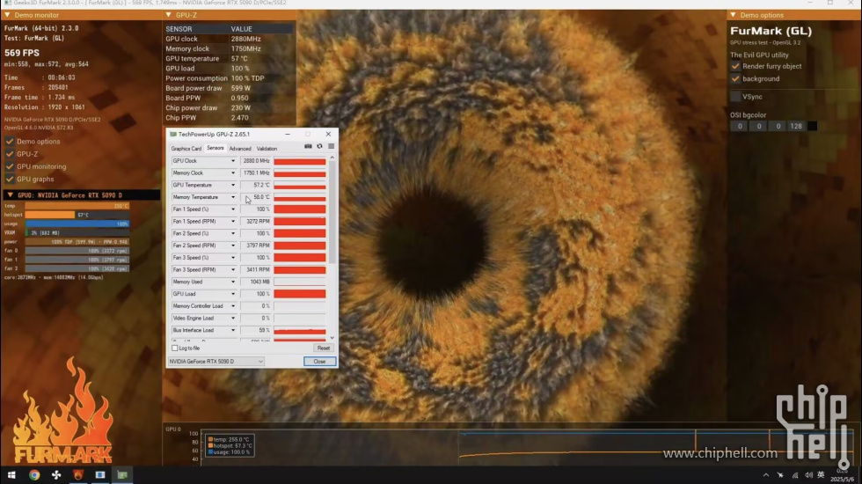
Task: Toggle GPU-Z checkbox in Demo monitor
Action: [10, 154]
